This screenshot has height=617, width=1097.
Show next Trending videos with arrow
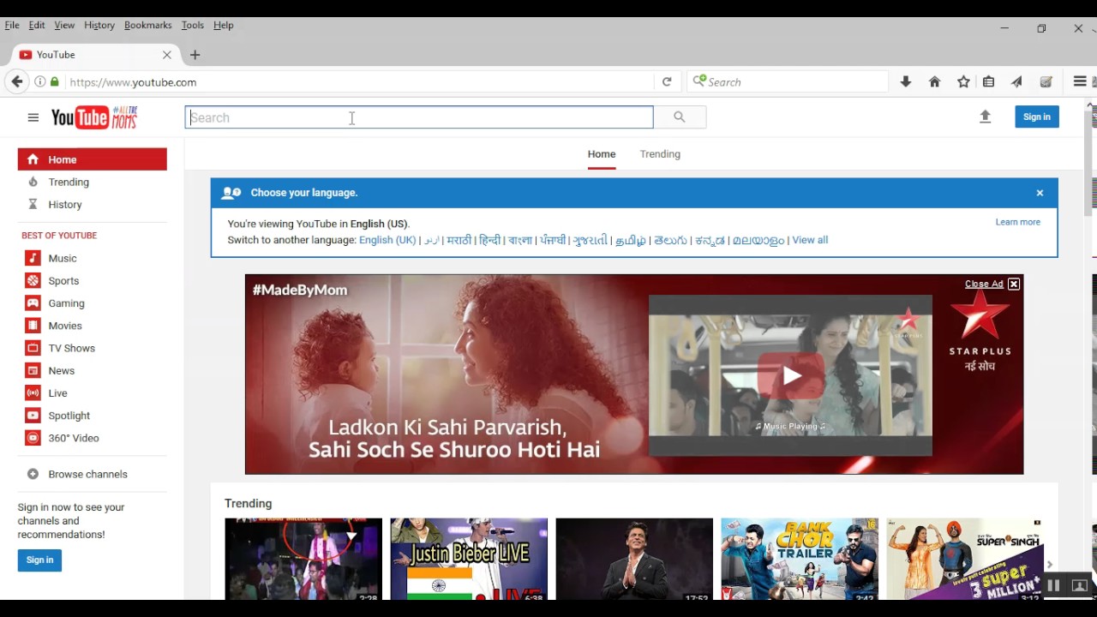coord(1050,564)
